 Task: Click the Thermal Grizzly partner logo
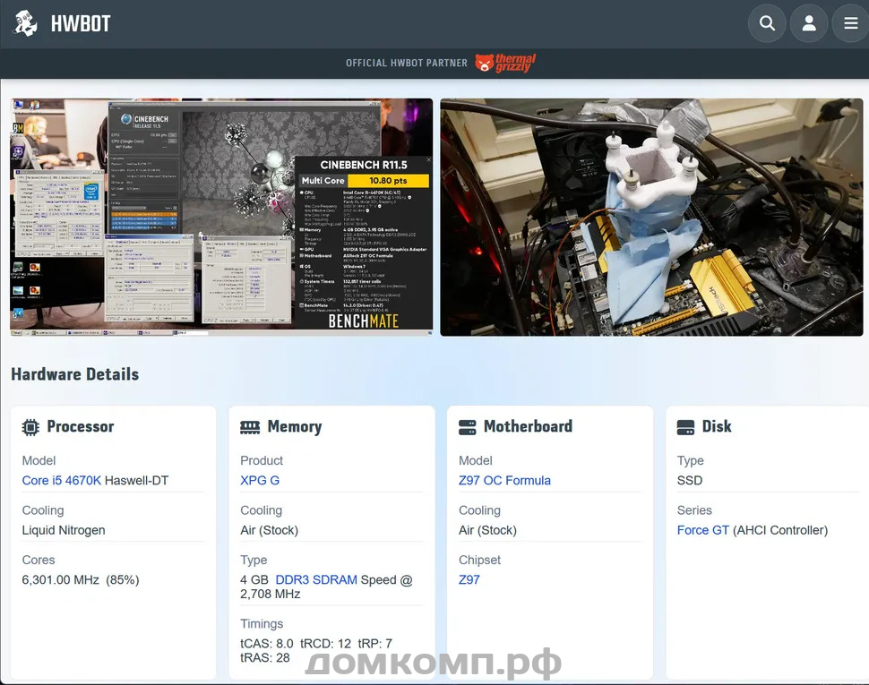click(505, 63)
